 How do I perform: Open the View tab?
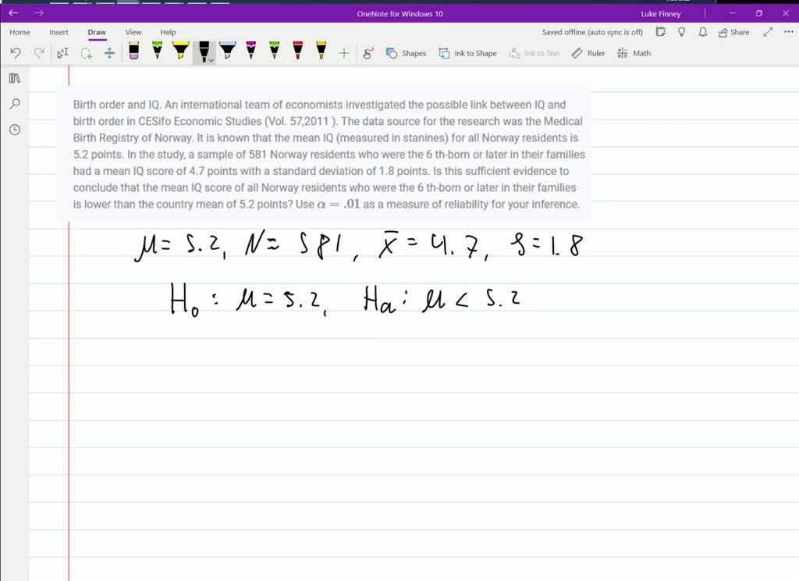pyautogui.click(x=133, y=32)
